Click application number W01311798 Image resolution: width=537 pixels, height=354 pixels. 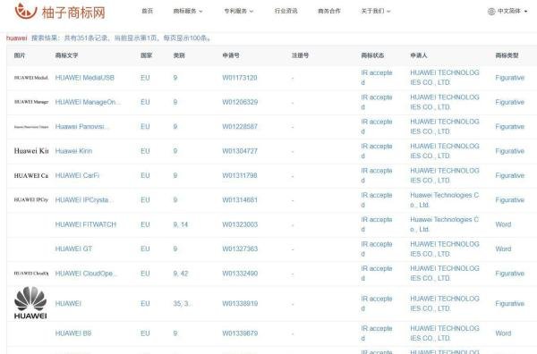coord(240,175)
